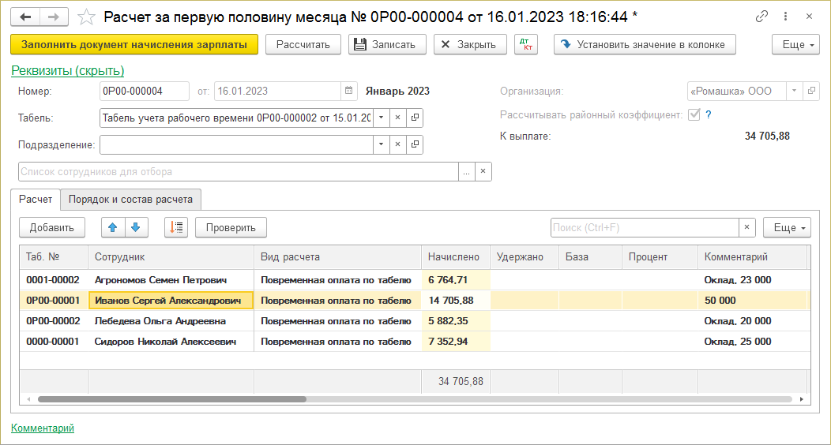831x445 pixels.
Task: Click accrued amount 14 705,88
Action: (456, 301)
